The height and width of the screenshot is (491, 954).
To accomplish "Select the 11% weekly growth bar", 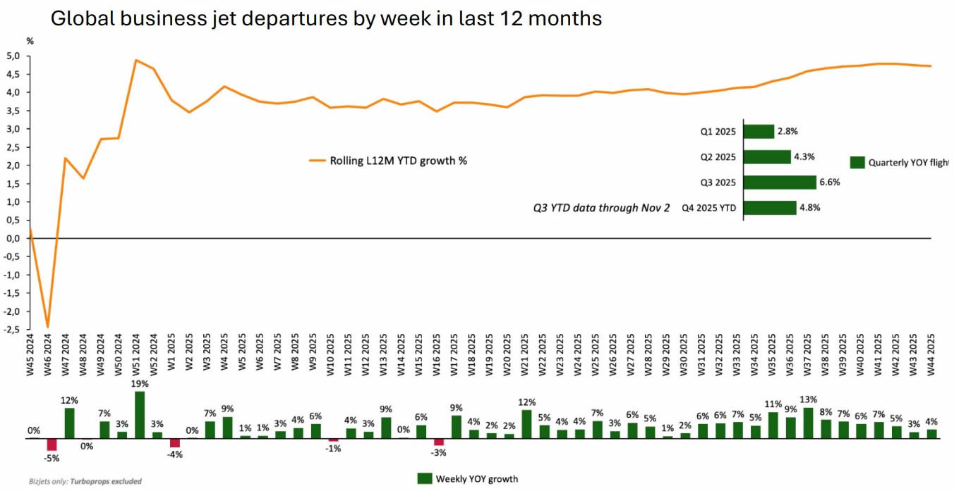I will point(773,425).
